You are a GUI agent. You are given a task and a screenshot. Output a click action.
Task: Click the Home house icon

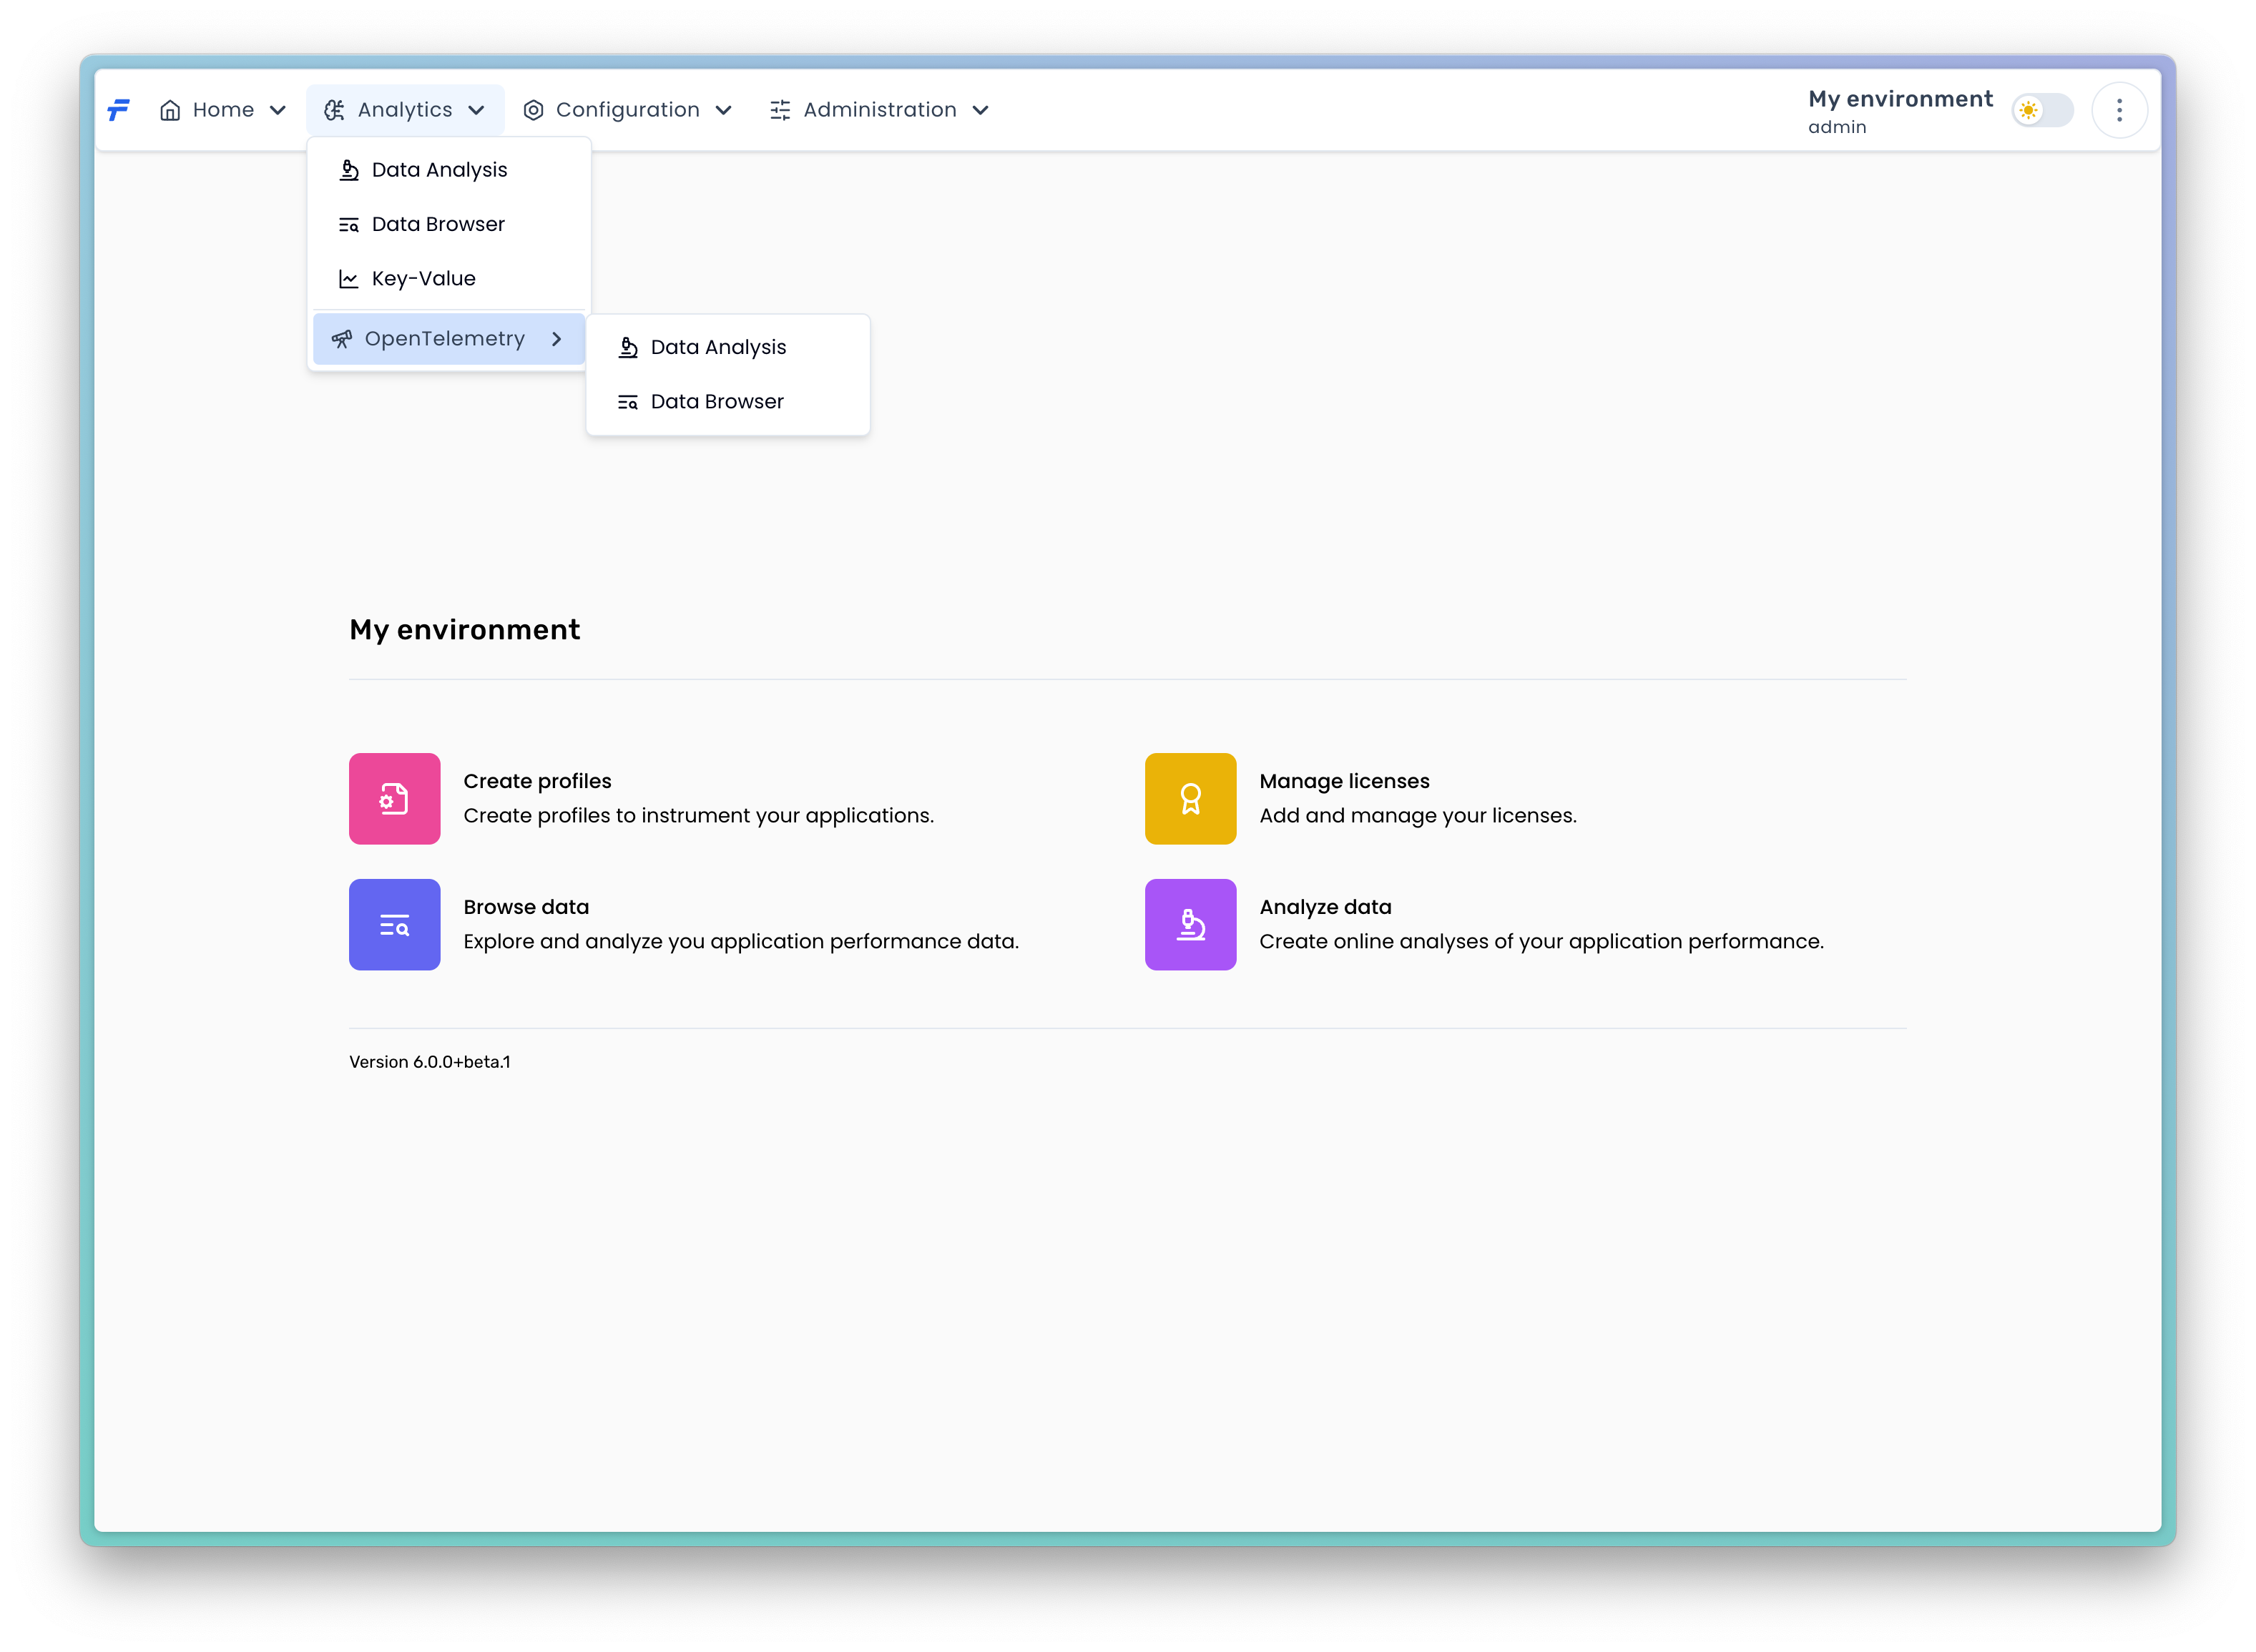tap(170, 110)
